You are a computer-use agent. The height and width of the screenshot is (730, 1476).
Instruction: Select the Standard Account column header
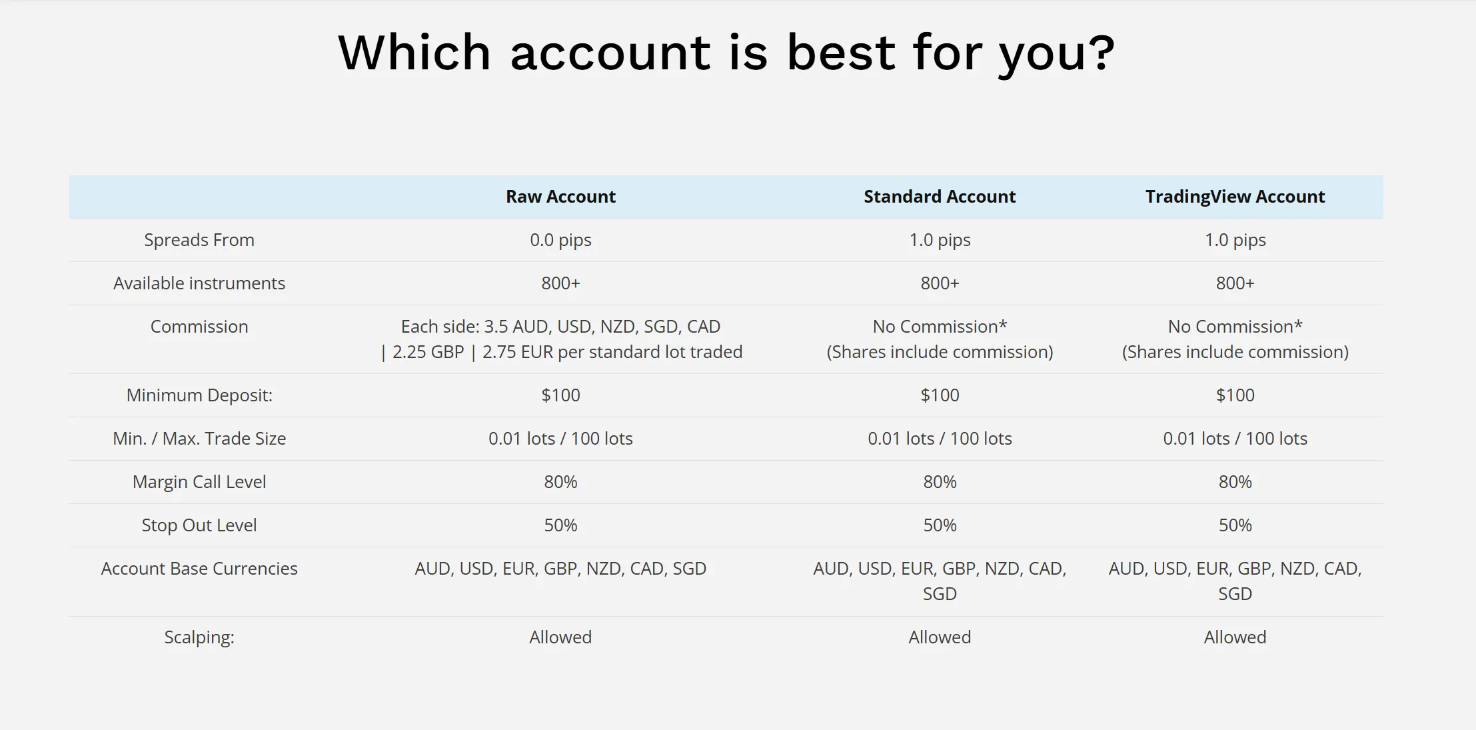click(940, 197)
